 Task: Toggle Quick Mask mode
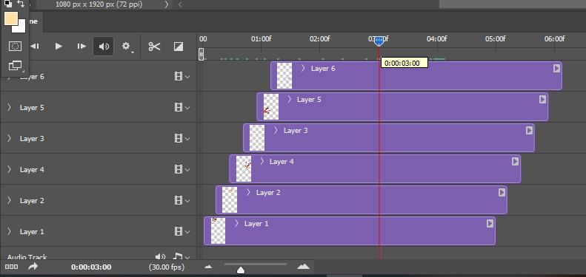15,47
